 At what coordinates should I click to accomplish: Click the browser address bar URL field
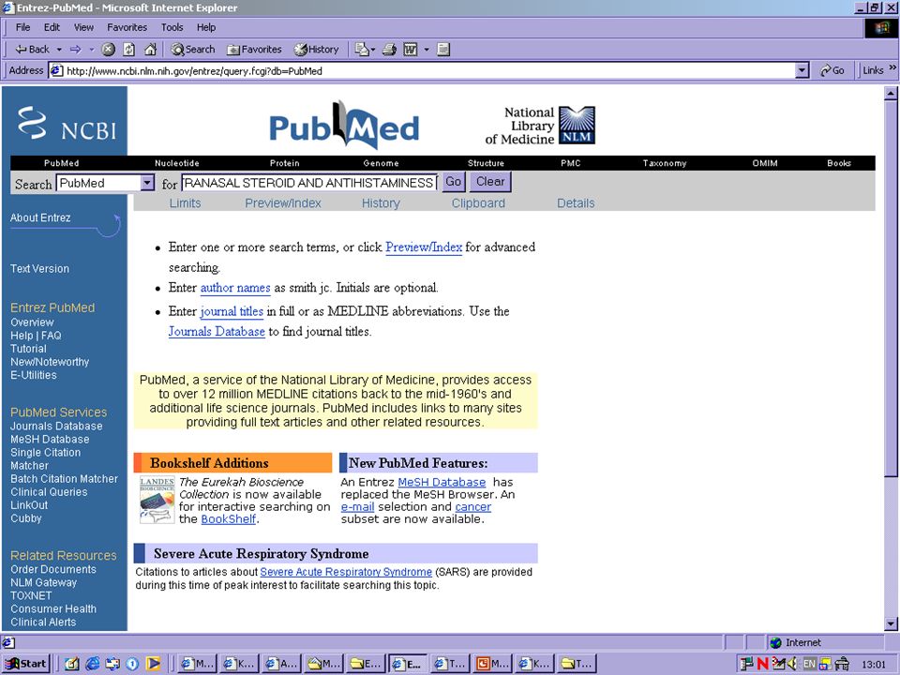(423, 70)
